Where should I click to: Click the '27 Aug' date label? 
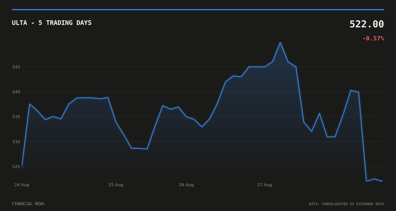(x=265, y=185)
